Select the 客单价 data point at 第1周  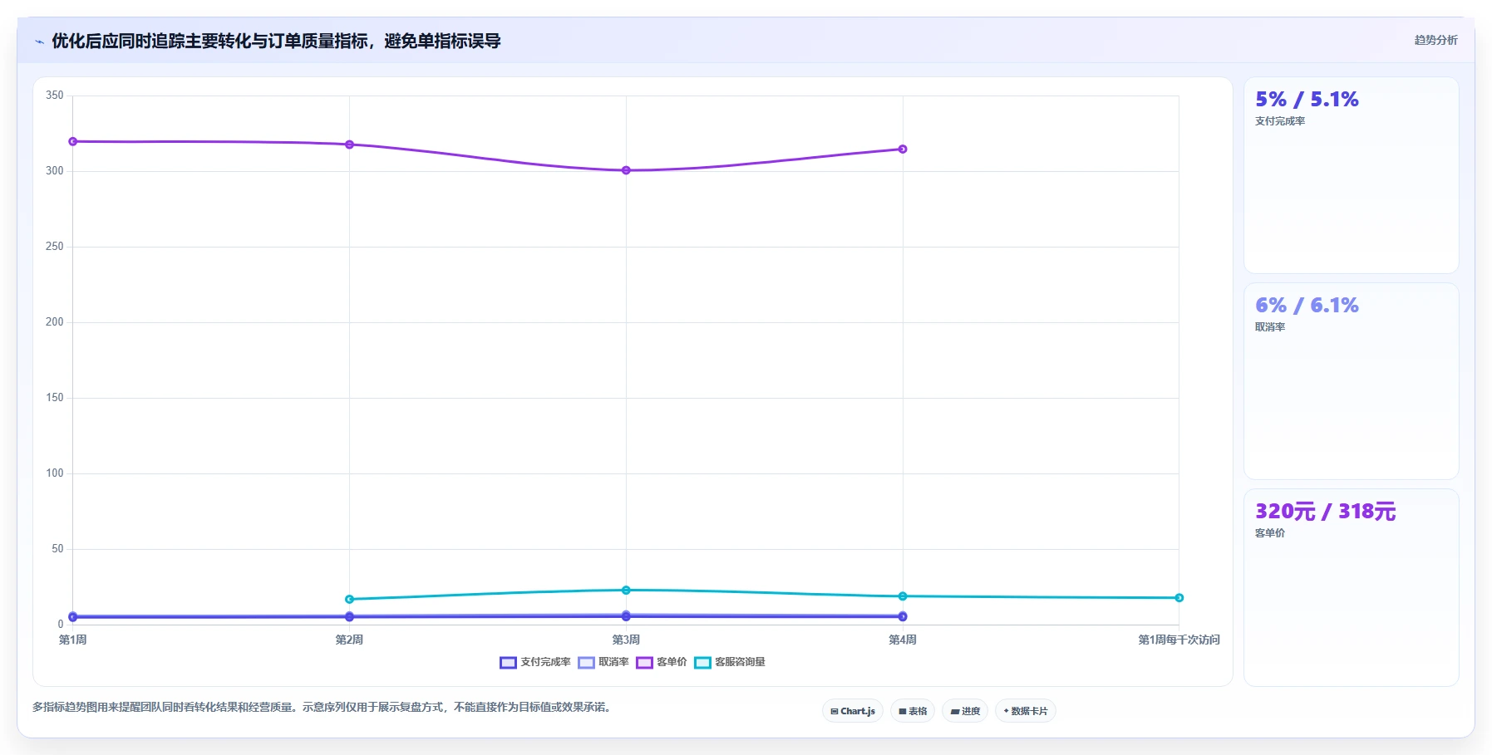(x=73, y=141)
